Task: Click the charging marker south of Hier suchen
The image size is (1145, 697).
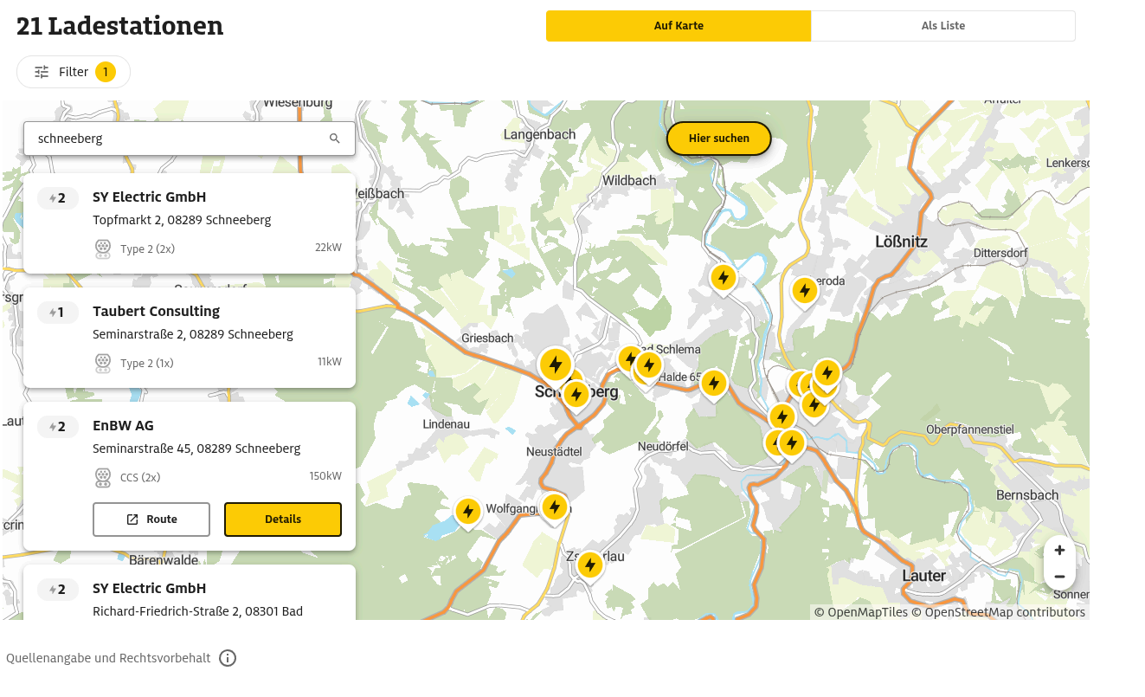Action: pos(723,278)
